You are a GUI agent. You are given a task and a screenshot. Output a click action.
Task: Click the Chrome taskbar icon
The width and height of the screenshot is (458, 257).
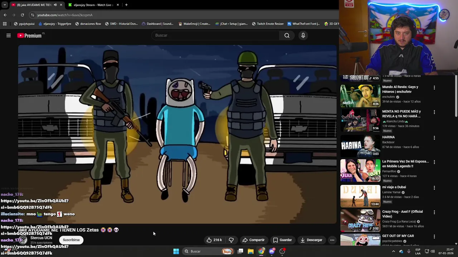tap(261, 251)
